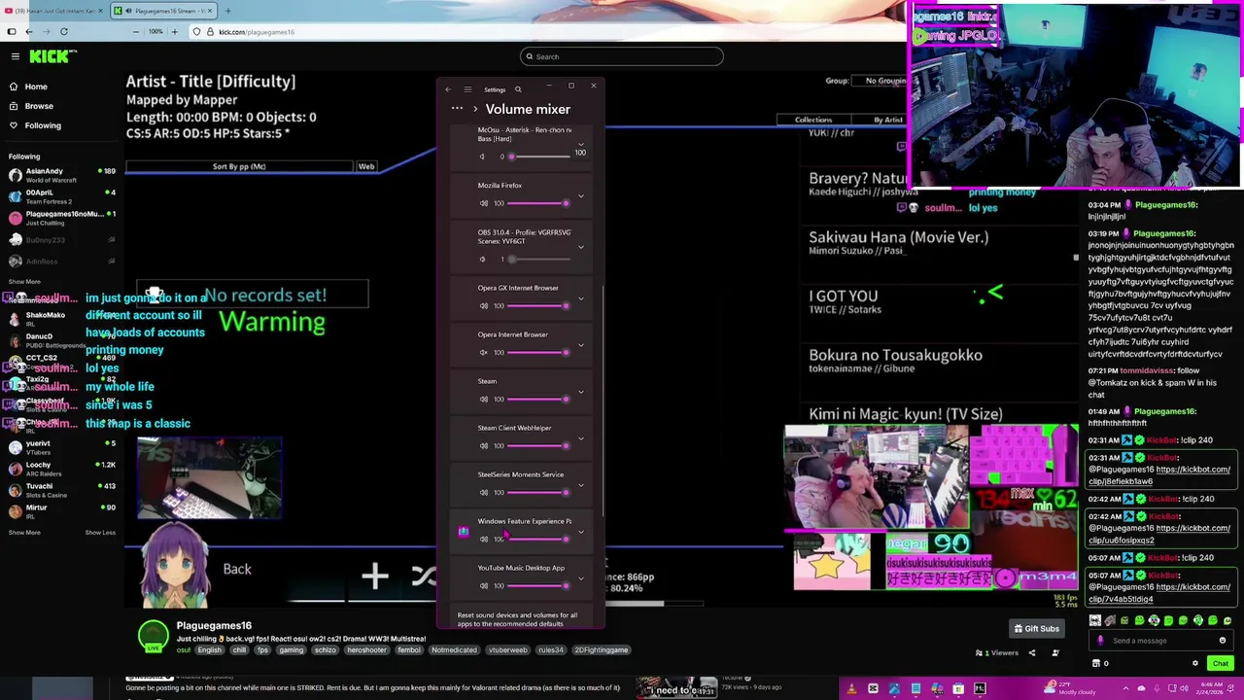This screenshot has width=1244, height=700.
Task: Open Settings navigation hamburger menu
Action: [467, 89]
